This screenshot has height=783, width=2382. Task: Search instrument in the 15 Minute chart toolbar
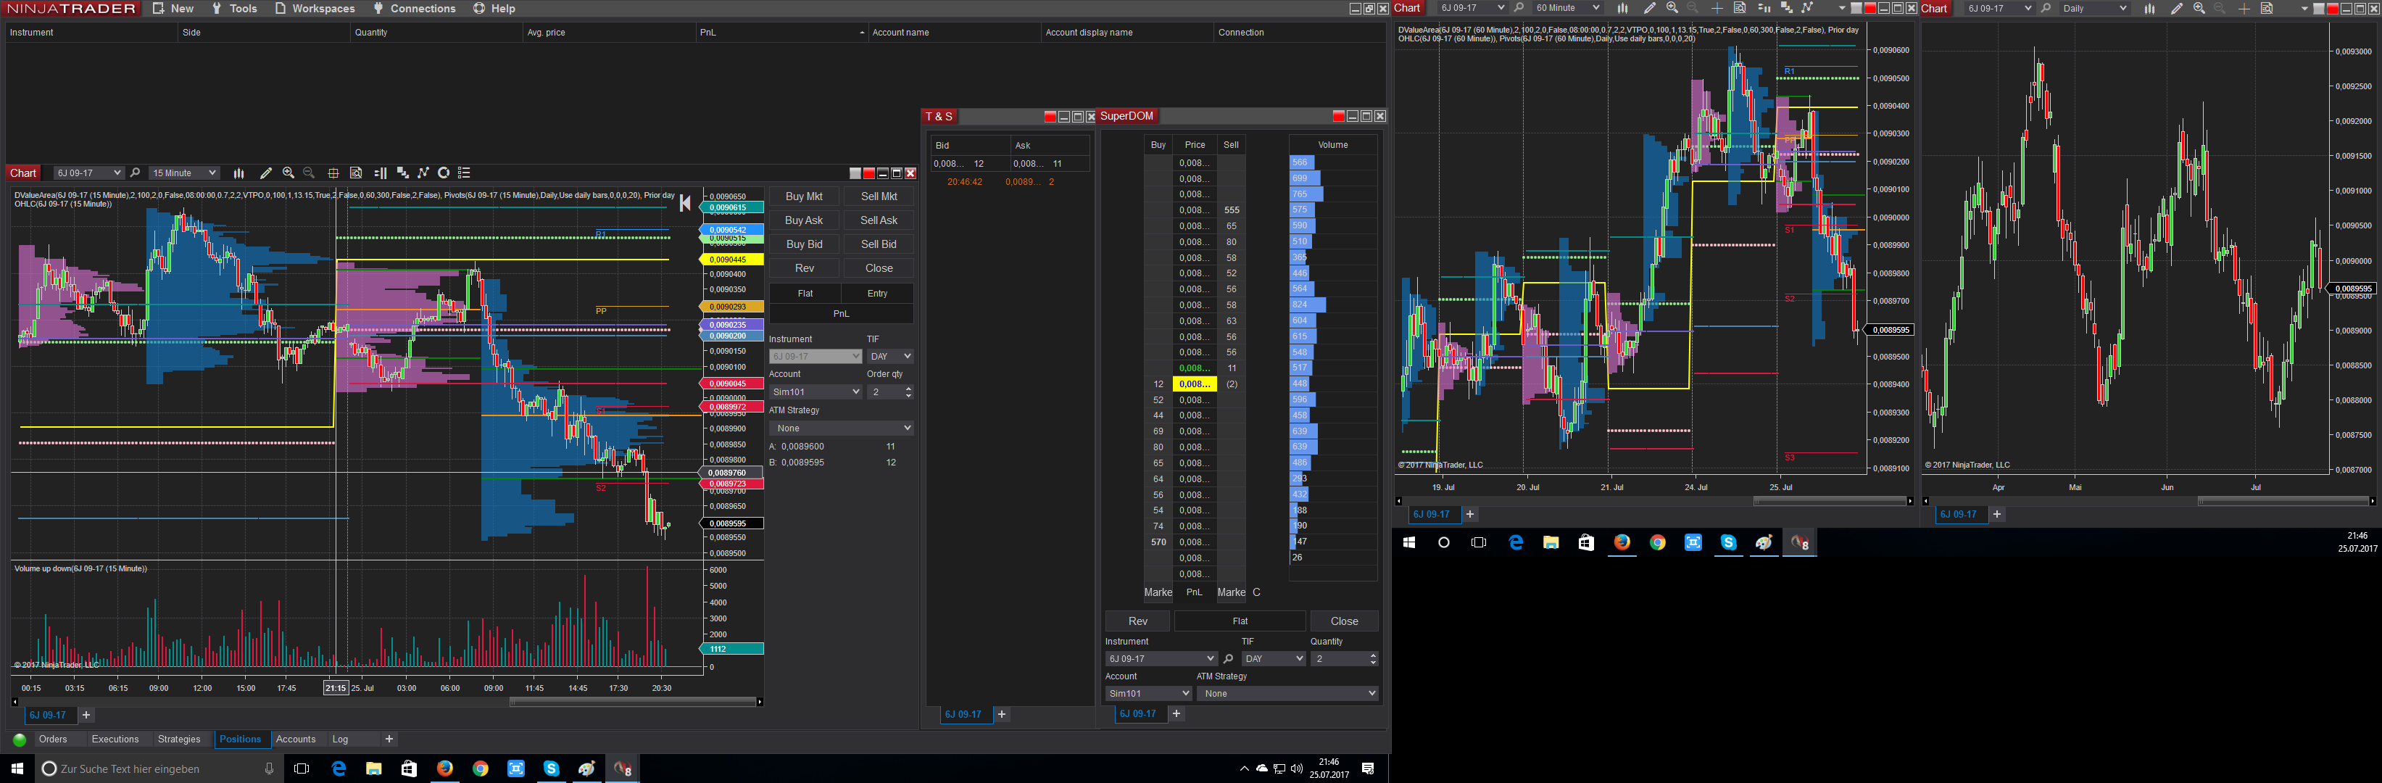(x=135, y=173)
